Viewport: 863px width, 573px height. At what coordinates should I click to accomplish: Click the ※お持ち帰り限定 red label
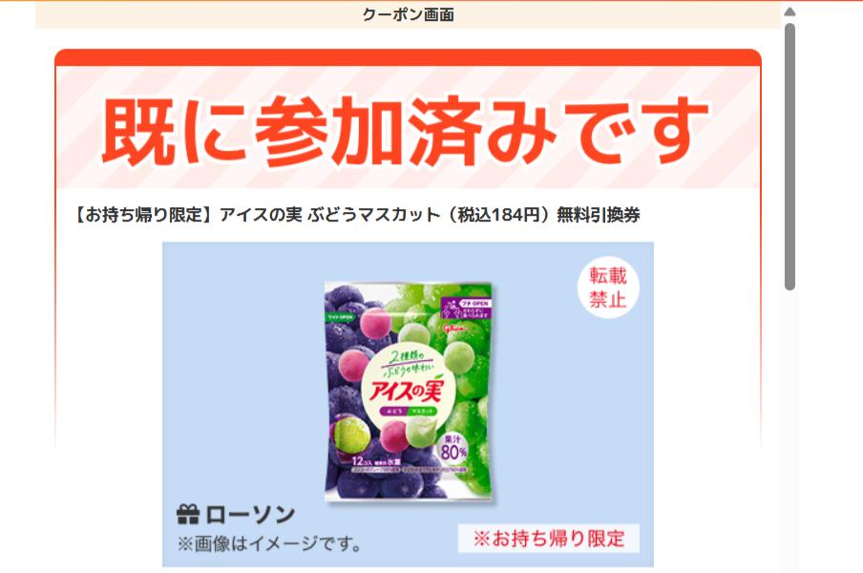[549, 539]
